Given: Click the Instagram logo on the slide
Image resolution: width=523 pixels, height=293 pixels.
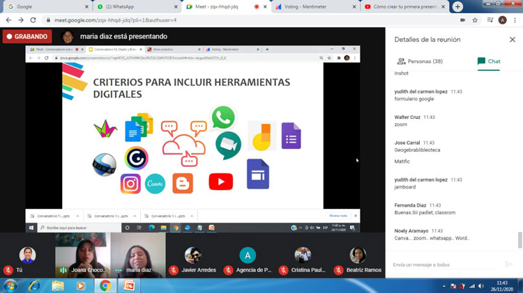Looking at the screenshot, I should point(130,184).
